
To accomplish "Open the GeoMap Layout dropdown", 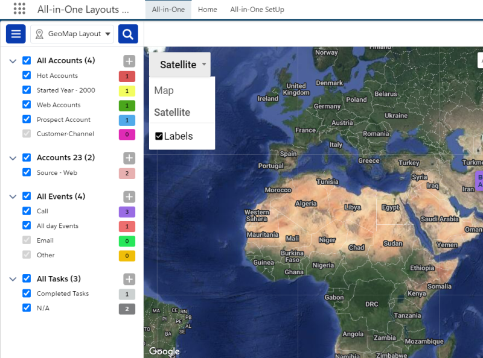I will pyautogui.click(x=72, y=34).
